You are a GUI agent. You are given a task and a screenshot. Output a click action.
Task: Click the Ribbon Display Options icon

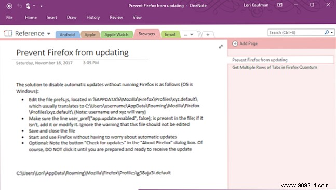[x=280, y=5]
